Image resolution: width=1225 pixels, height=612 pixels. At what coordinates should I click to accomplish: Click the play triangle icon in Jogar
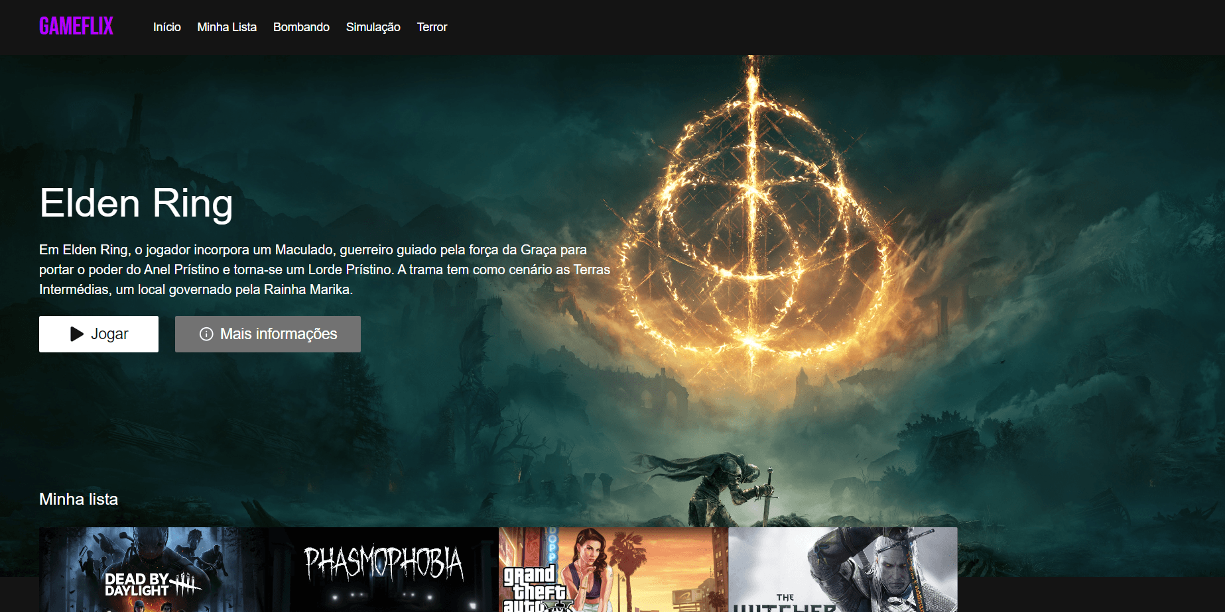pos(77,334)
